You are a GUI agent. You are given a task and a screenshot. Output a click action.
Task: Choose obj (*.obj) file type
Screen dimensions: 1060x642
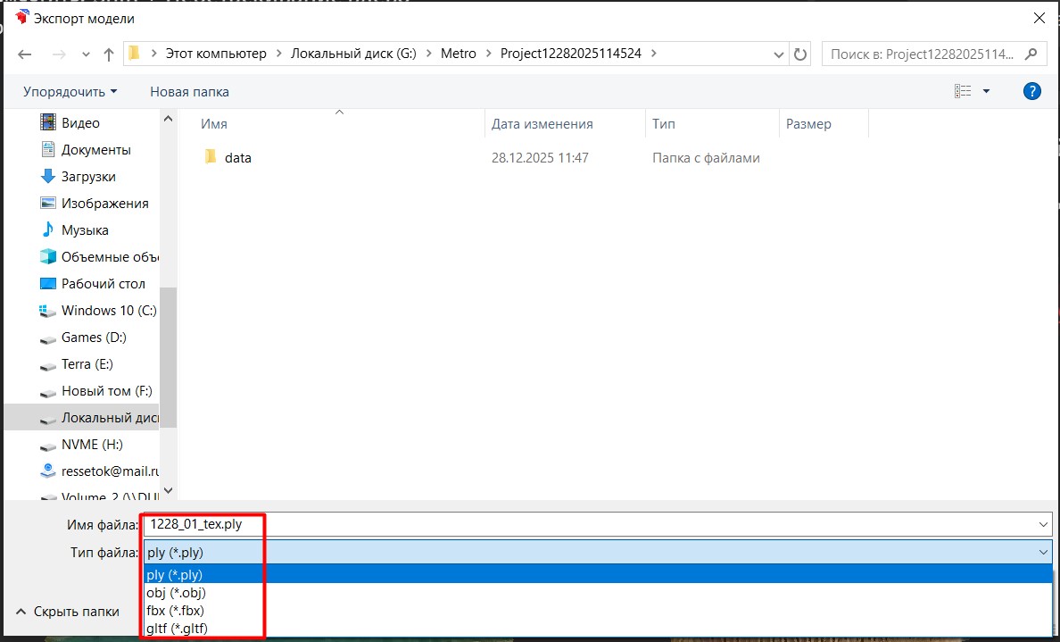[x=598, y=593]
